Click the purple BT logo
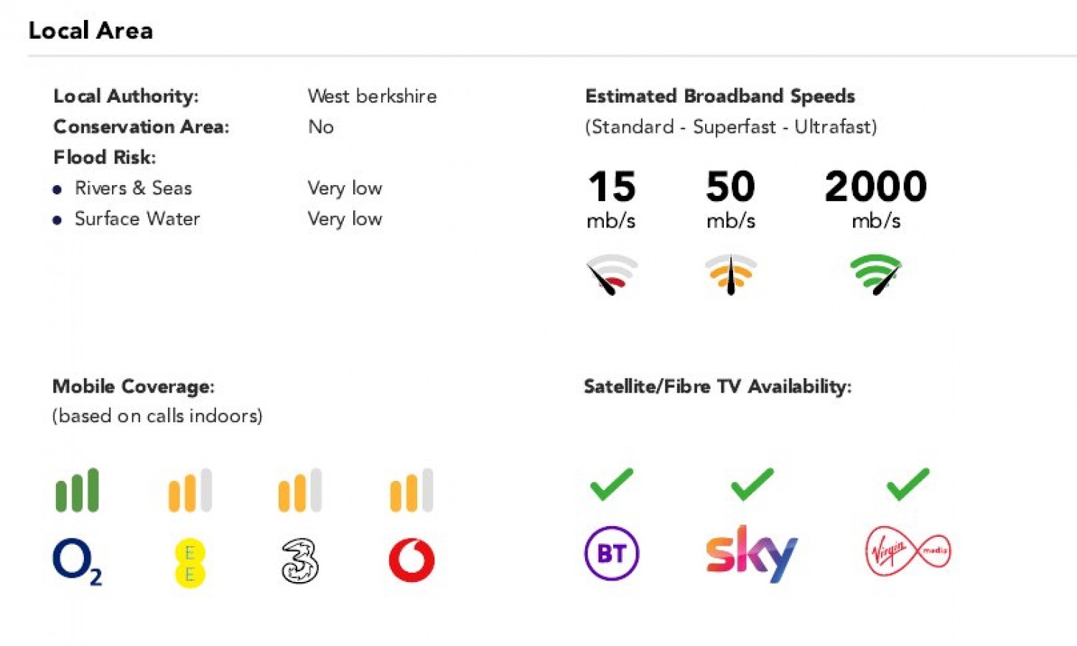This screenshot has height=646, width=1077. pyautogui.click(x=612, y=553)
